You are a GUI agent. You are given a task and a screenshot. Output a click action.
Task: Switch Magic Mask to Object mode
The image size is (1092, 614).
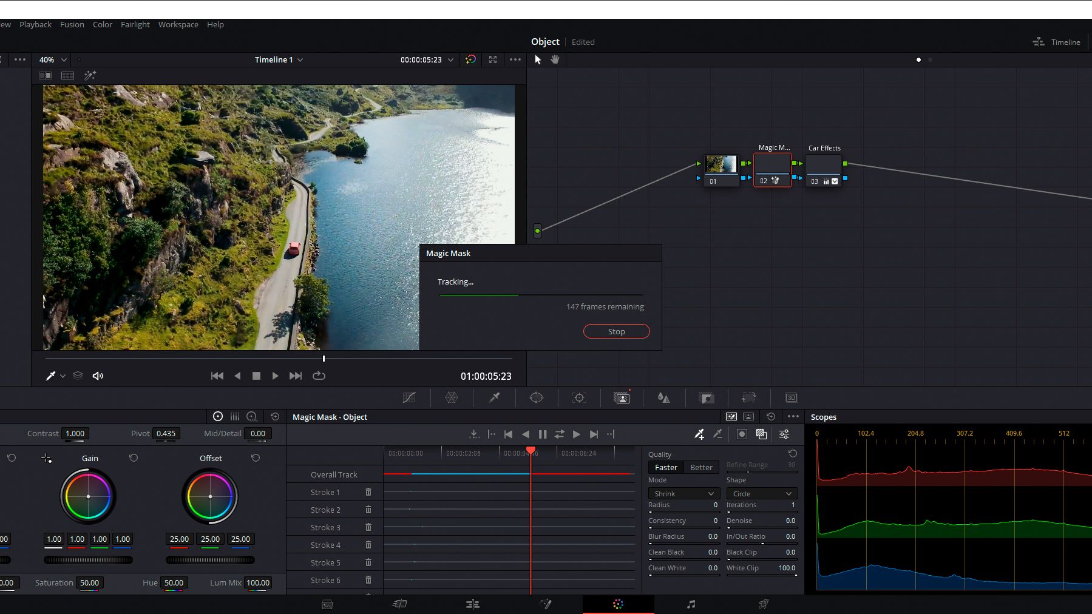(x=731, y=417)
